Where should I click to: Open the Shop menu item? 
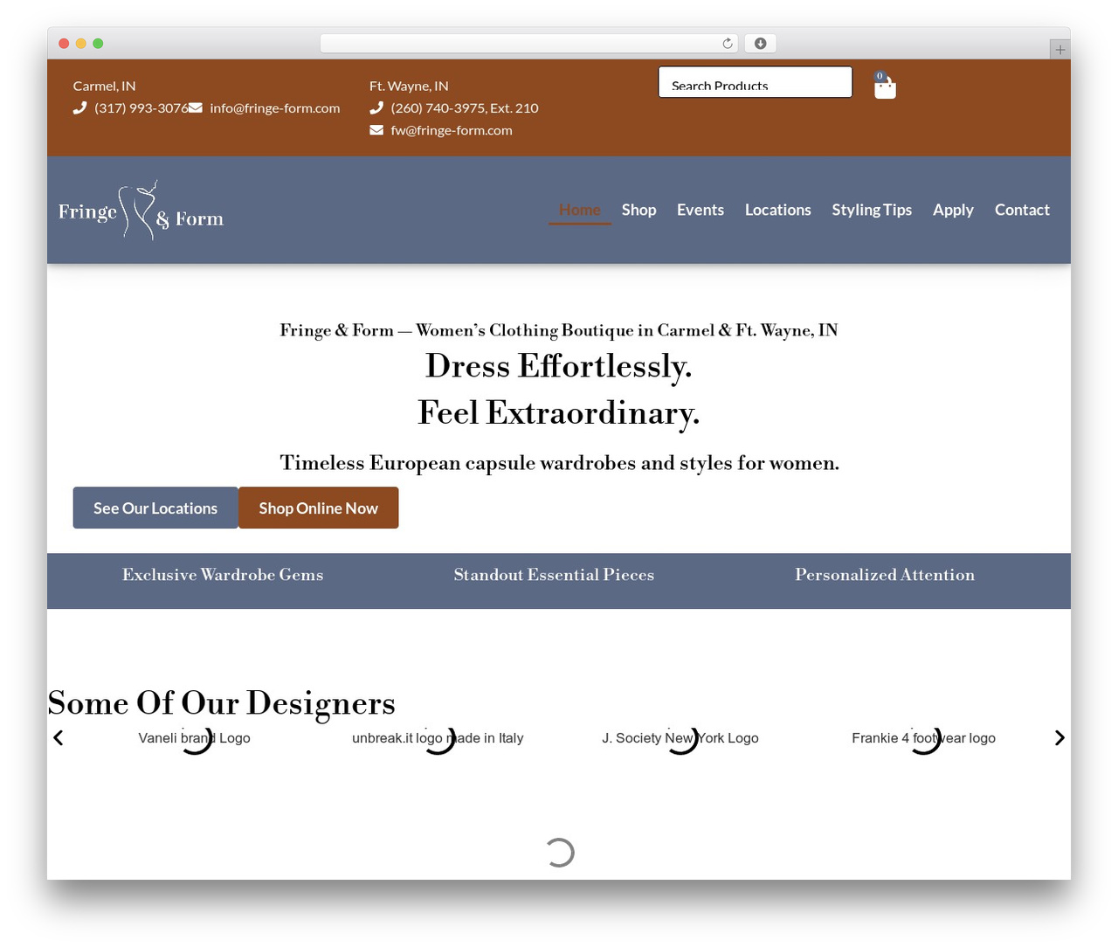pos(639,210)
